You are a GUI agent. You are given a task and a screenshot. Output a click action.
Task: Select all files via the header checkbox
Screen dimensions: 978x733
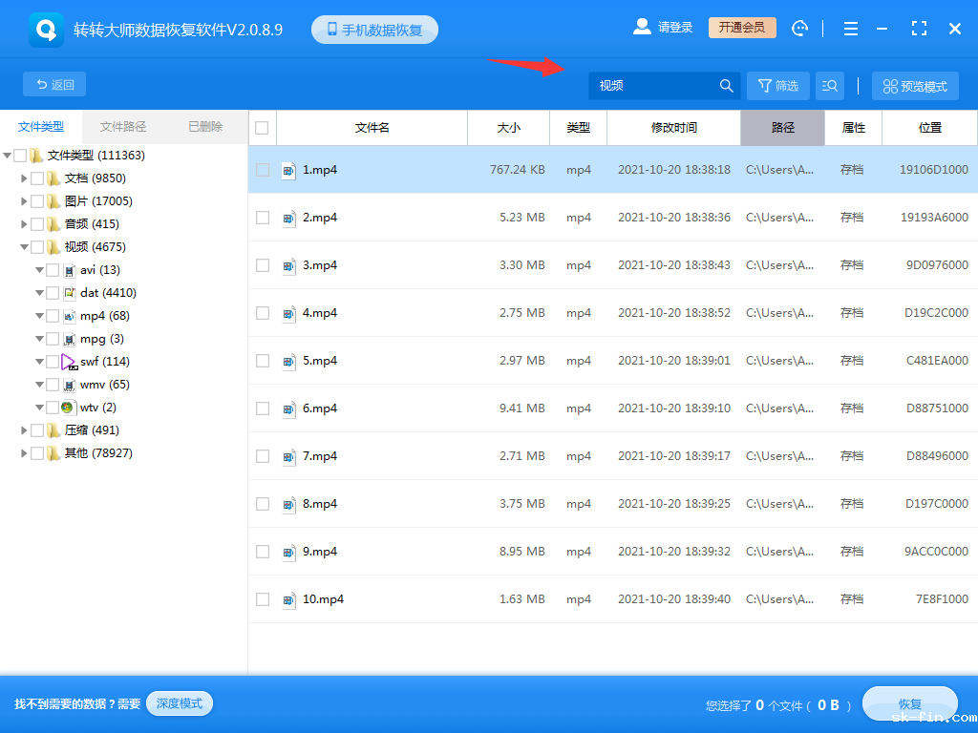263,128
